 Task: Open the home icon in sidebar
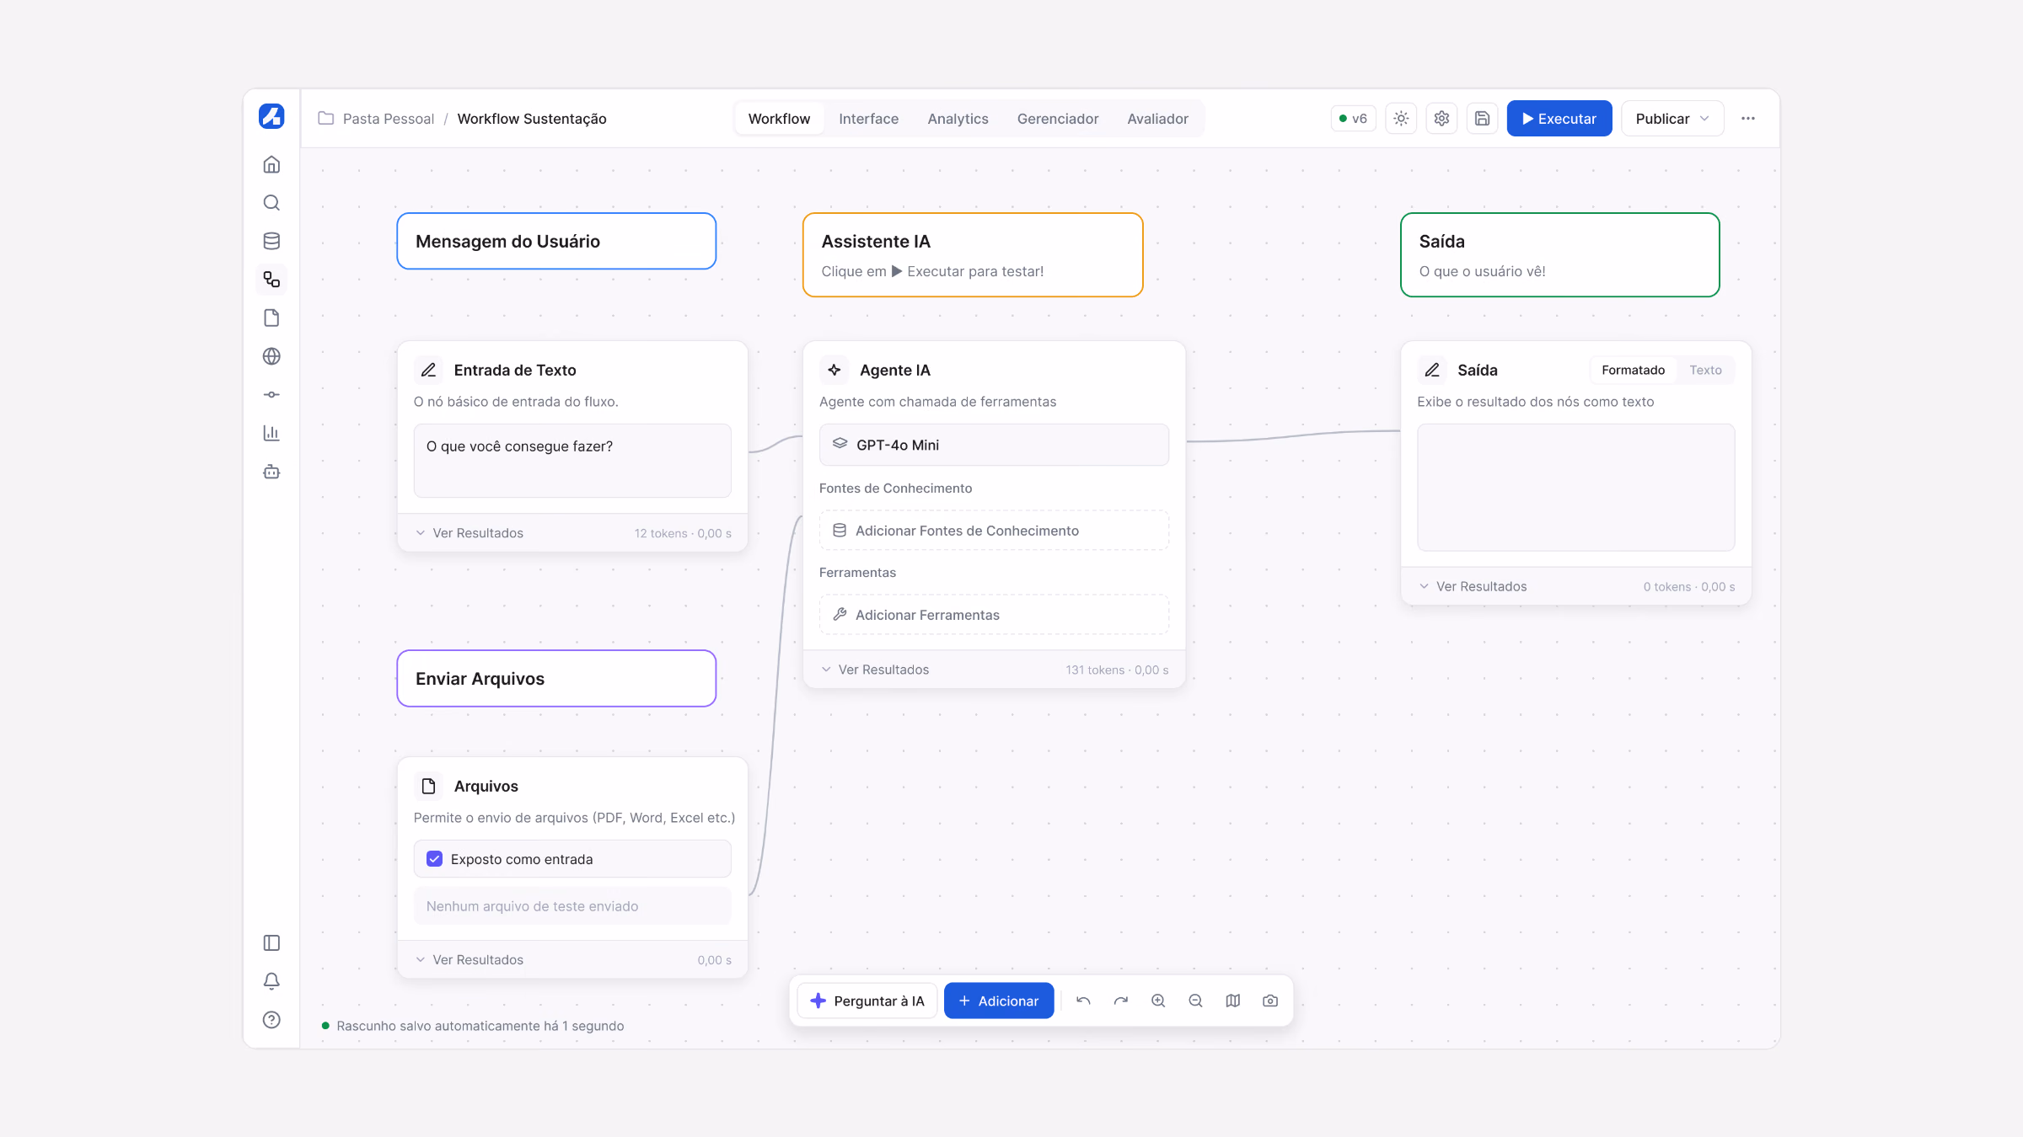pyautogui.click(x=271, y=164)
